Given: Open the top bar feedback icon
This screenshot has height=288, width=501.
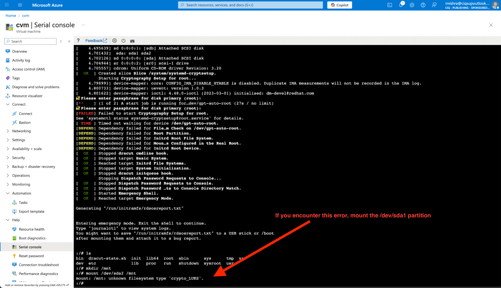Looking at the screenshot, I should click(x=434, y=5).
